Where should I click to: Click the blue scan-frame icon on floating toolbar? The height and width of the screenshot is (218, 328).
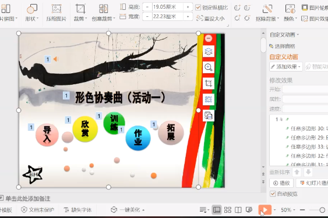209,99
